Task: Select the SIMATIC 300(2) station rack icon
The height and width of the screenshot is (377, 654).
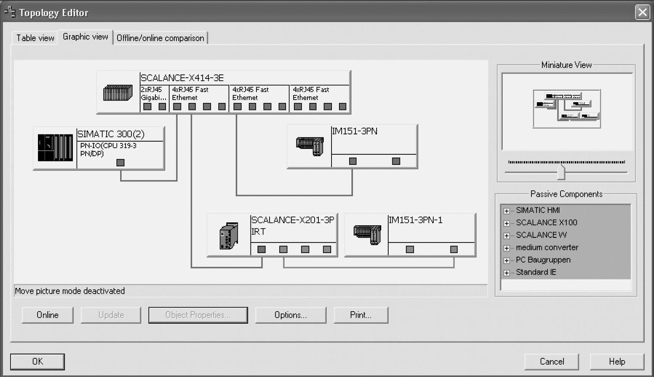Action: coord(55,148)
